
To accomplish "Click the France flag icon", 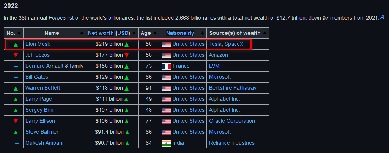I will [166, 66].
